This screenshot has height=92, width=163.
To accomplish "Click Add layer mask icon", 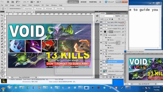I will [x=110, y=77].
